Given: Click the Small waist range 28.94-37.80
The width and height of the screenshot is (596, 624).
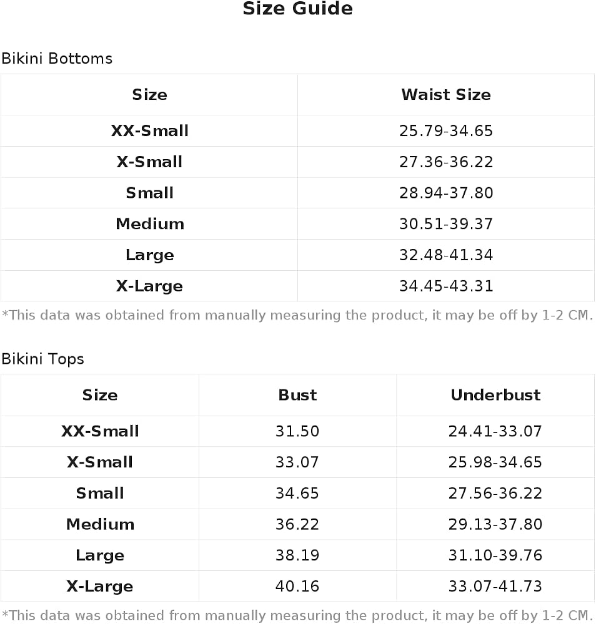Looking at the screenshot, I should 446,193.
